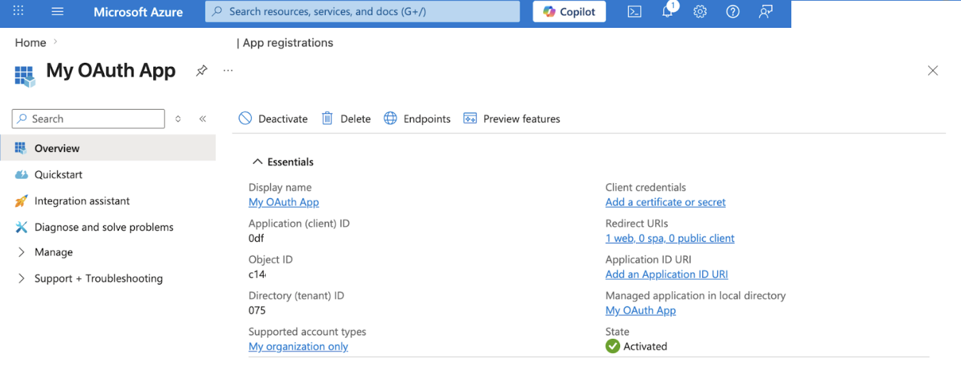Click the top search resources bar

tap(363, 11)
